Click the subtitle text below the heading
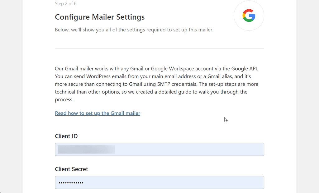319x193 pixels. [134, 30]
